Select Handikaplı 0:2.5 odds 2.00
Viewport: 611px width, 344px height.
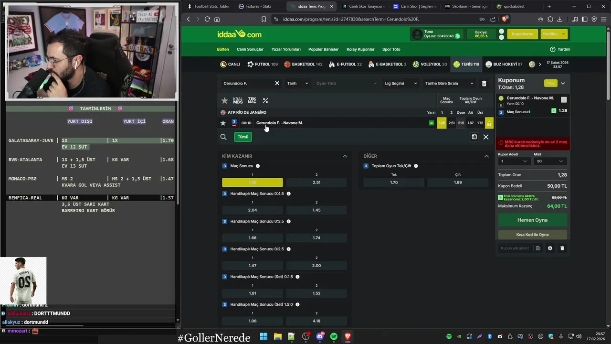[316, 266]
